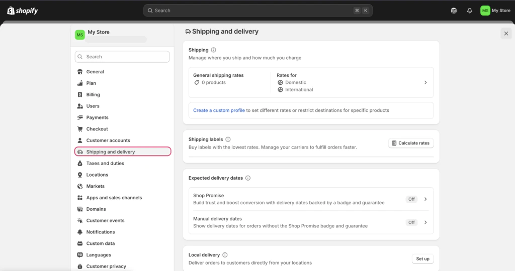Click the grid icon next to Apps and sales channels
This screenshot has height=271, width=515.
point(80,198)
